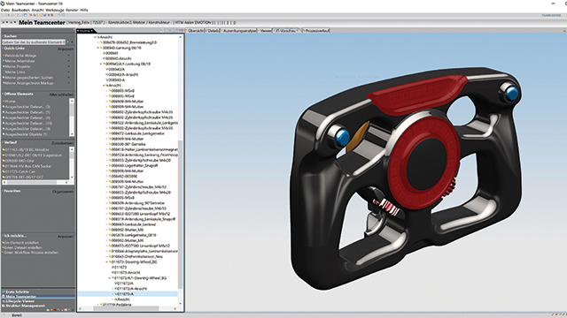The width and height of the screenshot is (567, 318).
Task: Collapse the 008940-Lenkung 08/19 tree node
Action: click(x=98, y=48)
